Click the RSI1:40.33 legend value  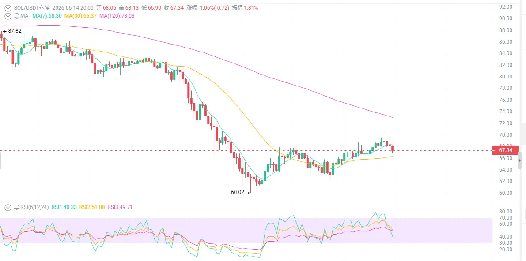tap(64, 207)
